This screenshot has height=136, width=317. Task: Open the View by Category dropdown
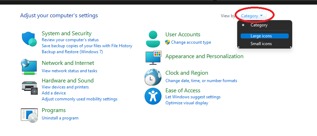tap(252, 16)
